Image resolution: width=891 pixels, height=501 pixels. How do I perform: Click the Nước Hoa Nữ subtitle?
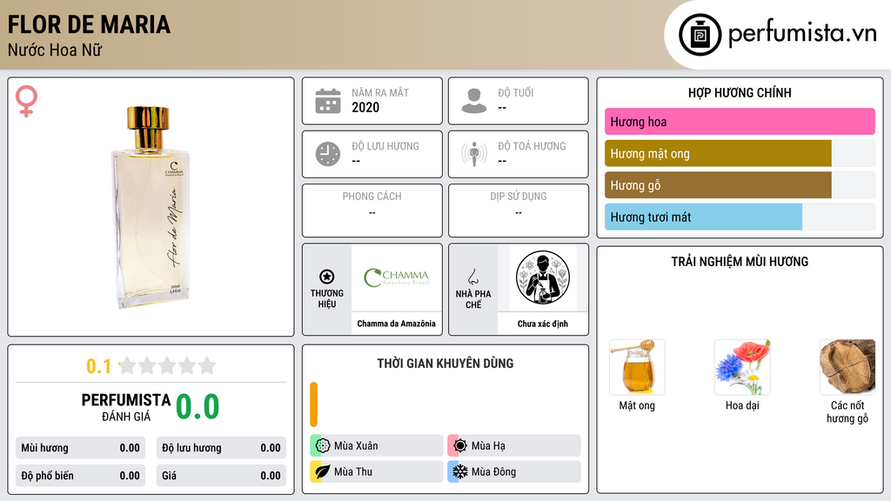55,50
